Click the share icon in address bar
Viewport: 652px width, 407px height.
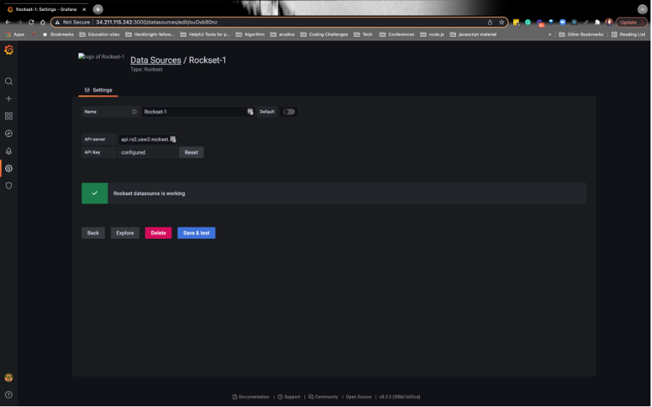point(490,22)
